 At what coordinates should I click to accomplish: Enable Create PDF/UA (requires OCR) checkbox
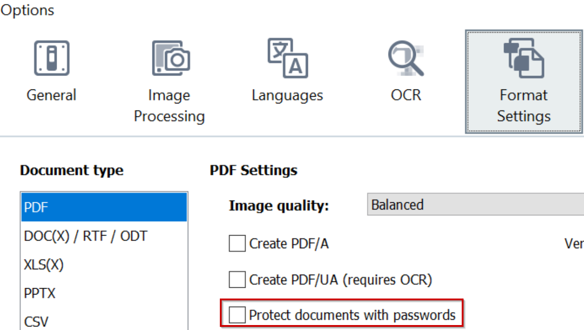coord(237,280)
